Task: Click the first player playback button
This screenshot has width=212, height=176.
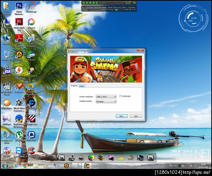Action: [x=84, y=3]
